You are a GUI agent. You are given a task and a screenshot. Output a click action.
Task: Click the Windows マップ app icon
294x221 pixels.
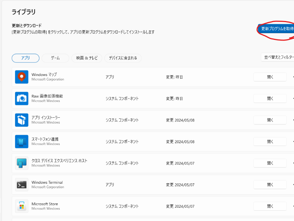pyautogui.click(x=22, y=77)
